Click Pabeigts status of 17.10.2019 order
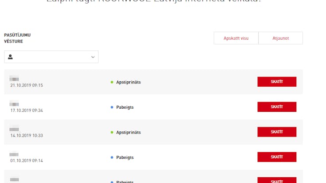The image size is (326, 183). click(x=125, y=107)
